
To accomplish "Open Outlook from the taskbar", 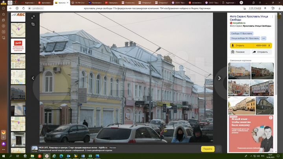I will (68, 156).
